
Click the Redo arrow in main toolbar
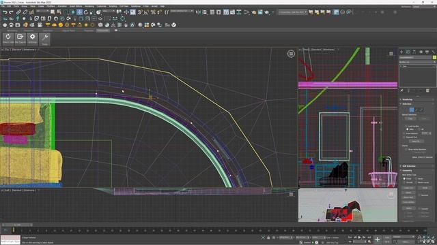tap(11, 12)
